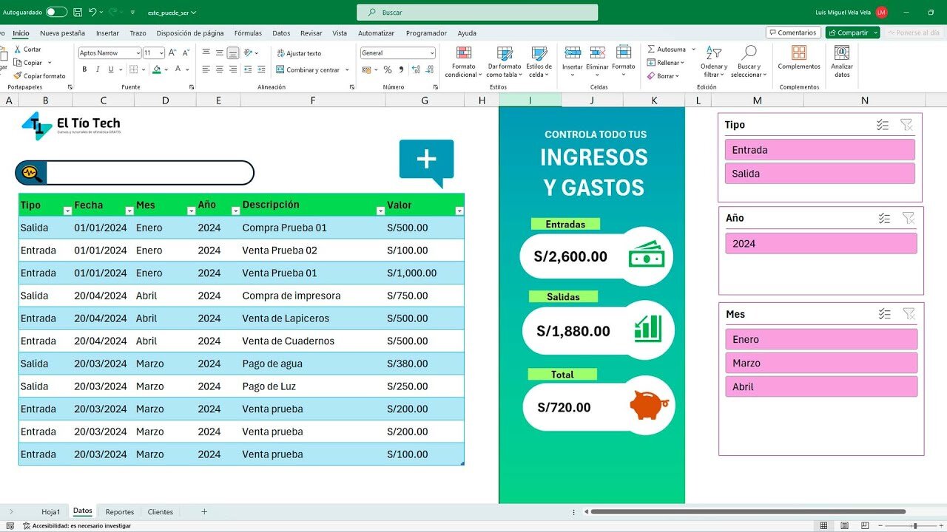The width and height of the screenshot is (947, 532).
Task: Toggle multi-select on Mes slicer
Action: 884,314
